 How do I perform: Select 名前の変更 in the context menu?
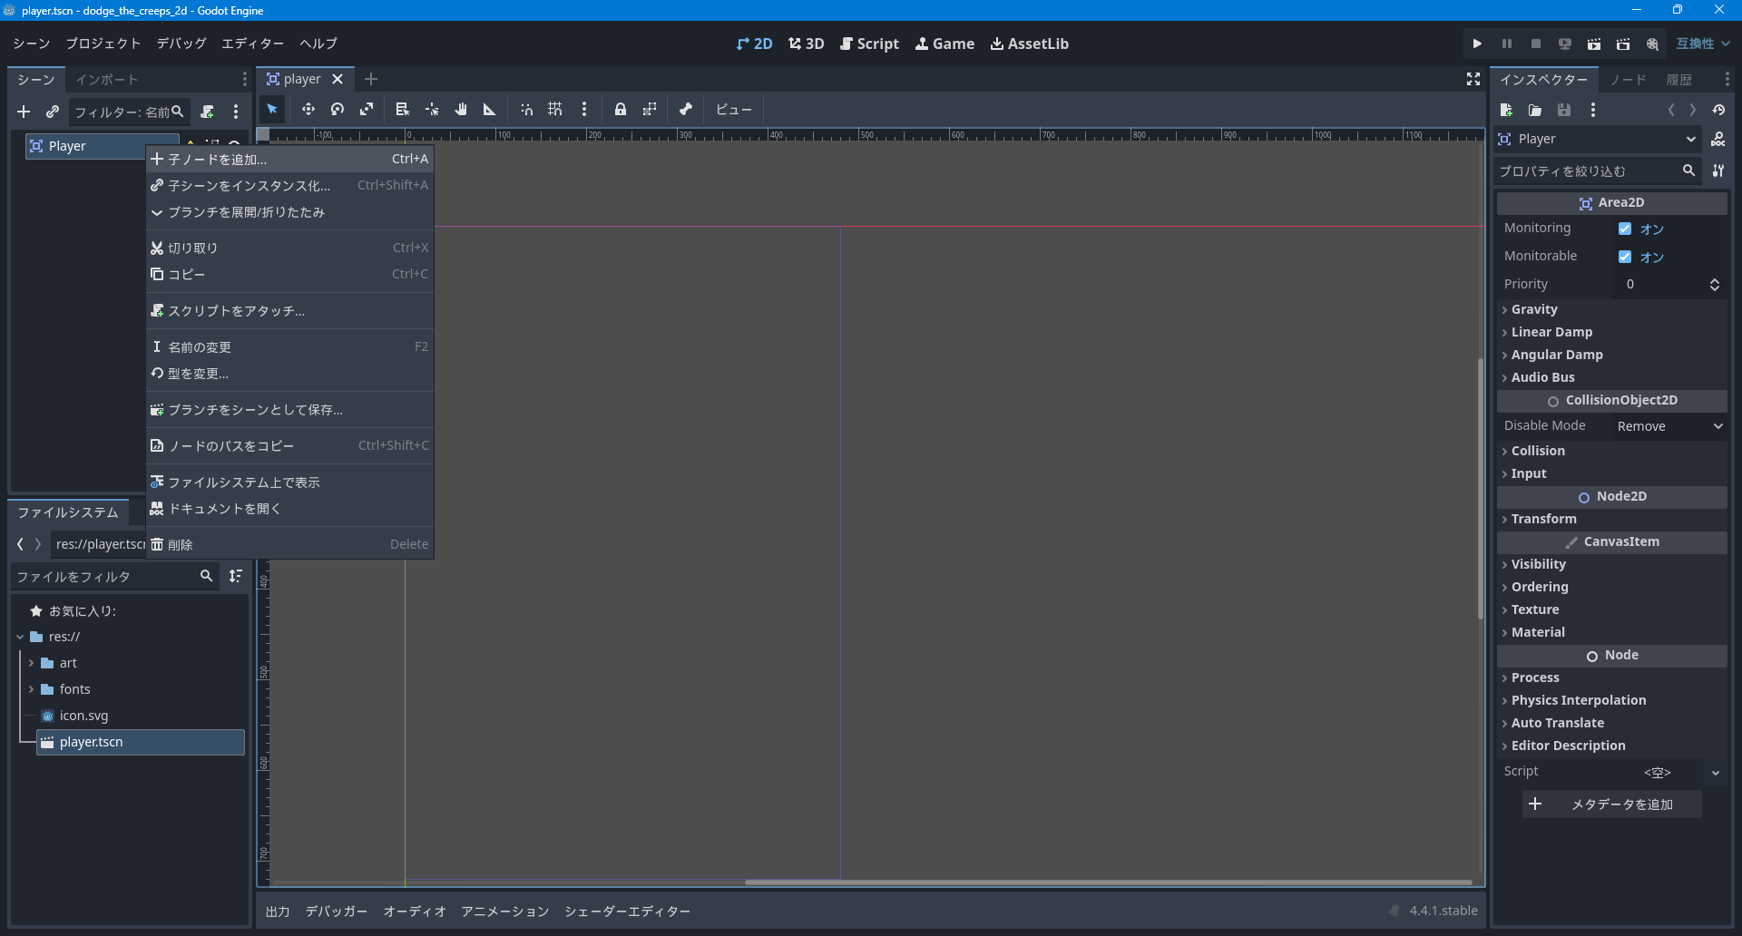coord(290,346)
